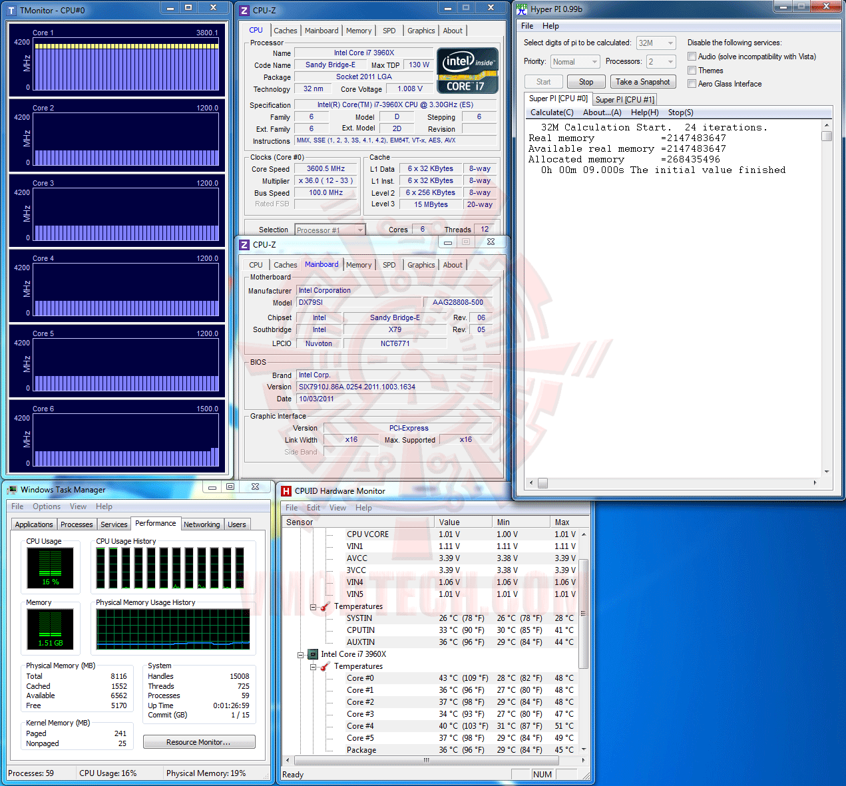Click the Intel Core i7 logo badge

coord(468,71)
